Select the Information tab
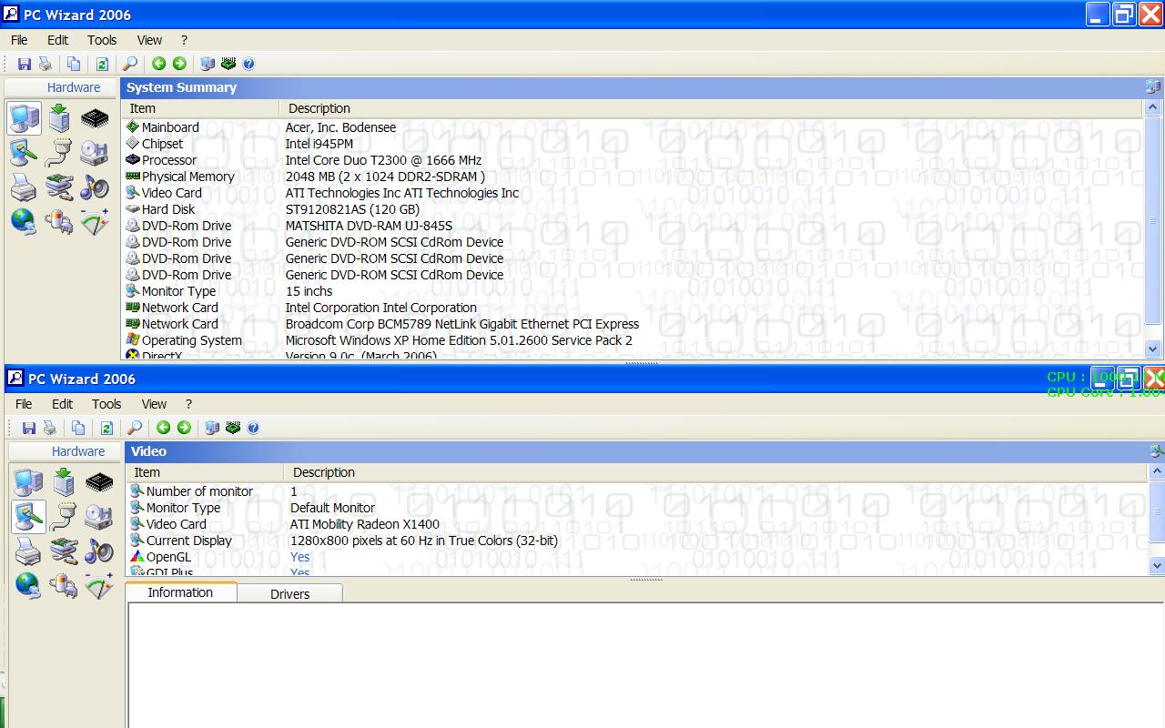 coord(180,592)
